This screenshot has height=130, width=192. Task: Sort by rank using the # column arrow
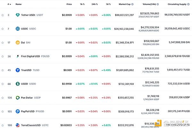[x=10, y=4]
